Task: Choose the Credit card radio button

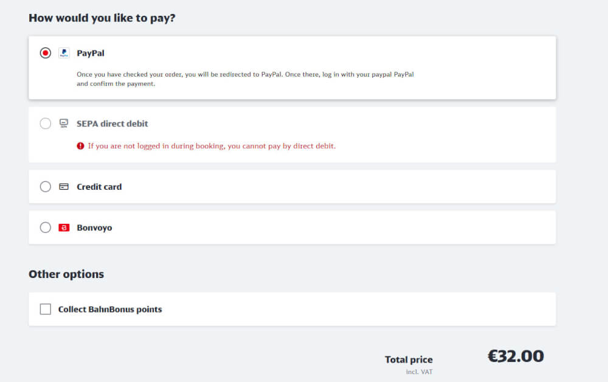Action: click(46, 187)
